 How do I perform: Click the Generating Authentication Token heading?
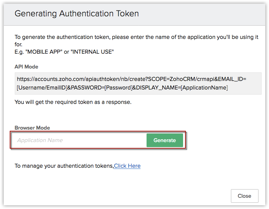[77, 14]
